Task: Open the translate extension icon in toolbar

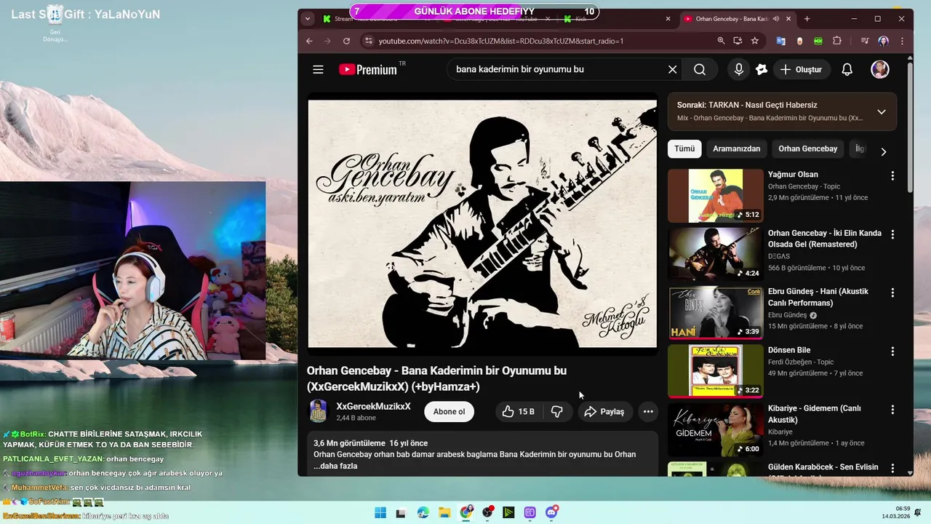Action: pos(781,41)
